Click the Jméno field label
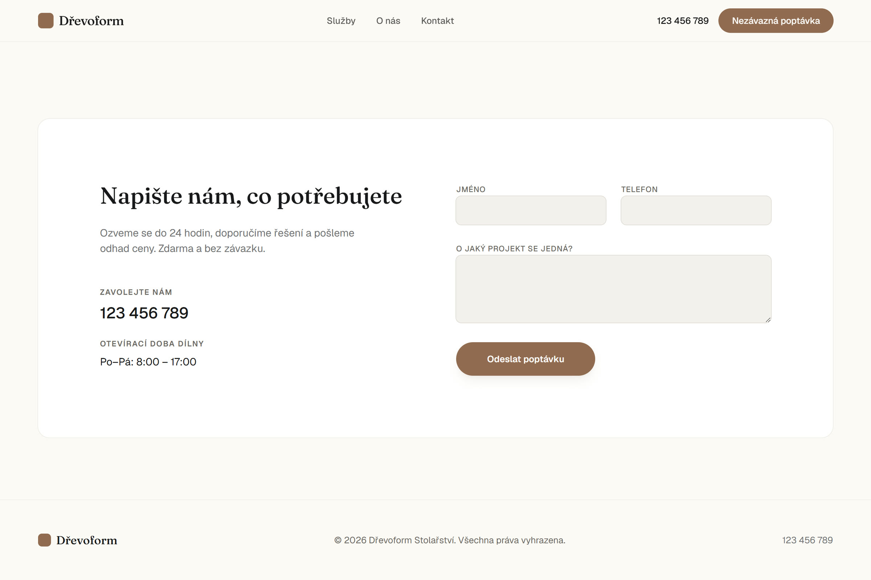Image resolution: width=871 pixels, height=580 pixels. point(471,189)
